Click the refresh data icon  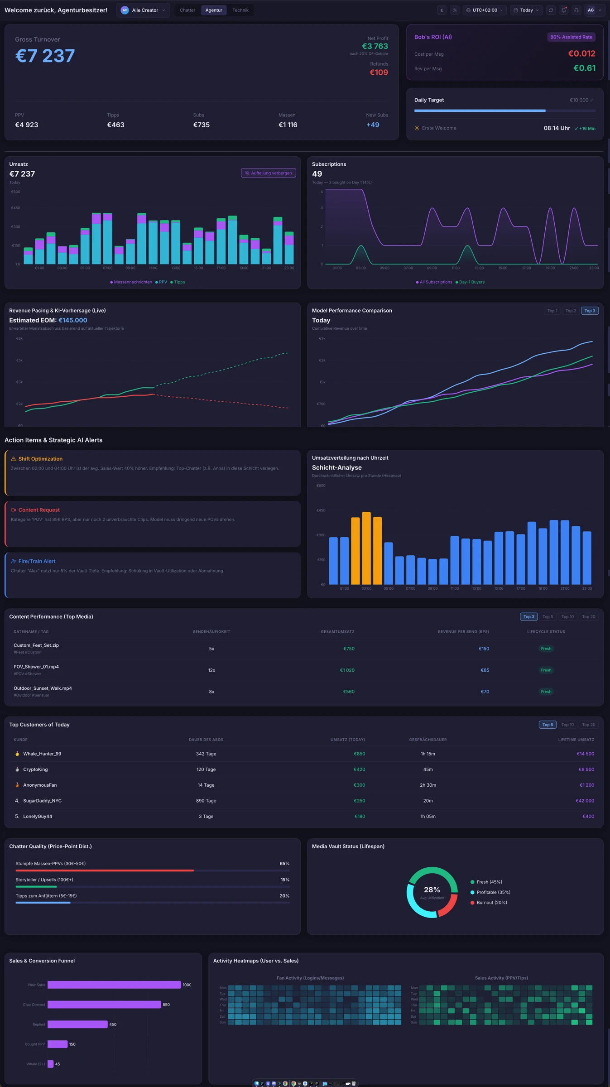(x=551, y=10)
